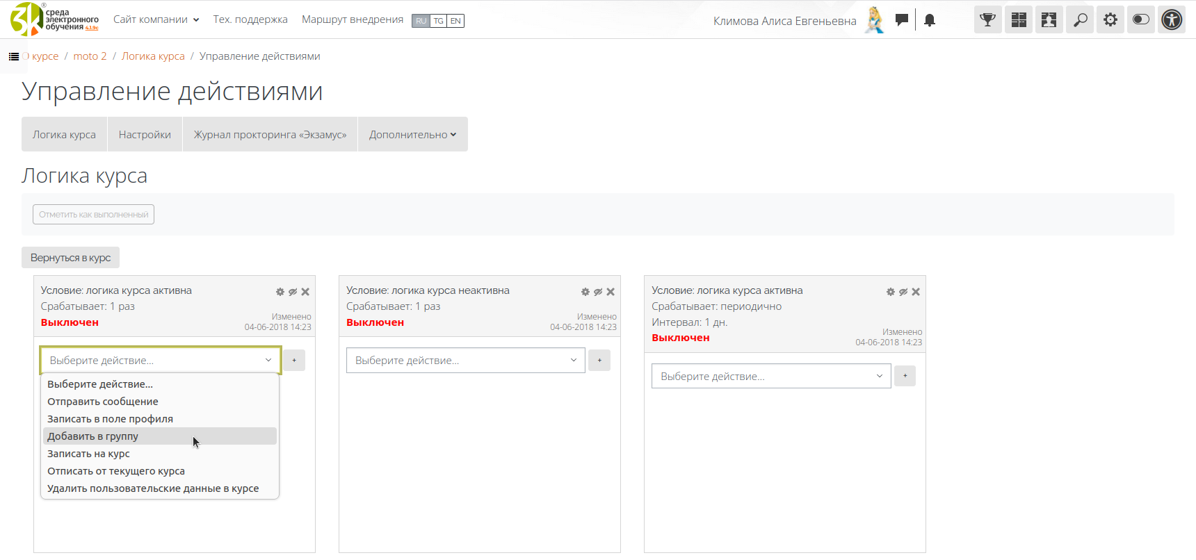Open the messages speech bubble icon
The image size is (1196, 560).
[902, 20]
